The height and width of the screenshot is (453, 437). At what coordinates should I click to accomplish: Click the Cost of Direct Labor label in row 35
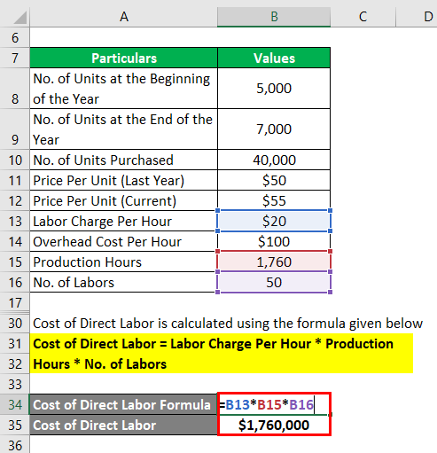point(124,425)
